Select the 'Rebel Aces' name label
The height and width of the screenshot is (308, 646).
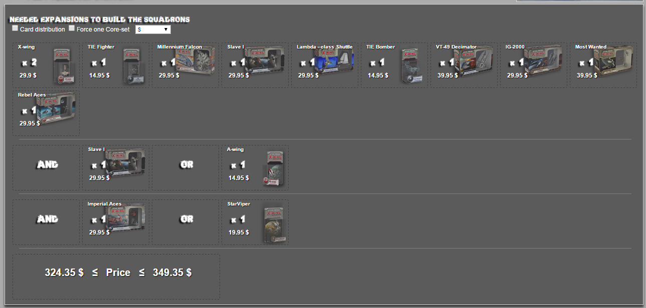[x=32, y=95]
